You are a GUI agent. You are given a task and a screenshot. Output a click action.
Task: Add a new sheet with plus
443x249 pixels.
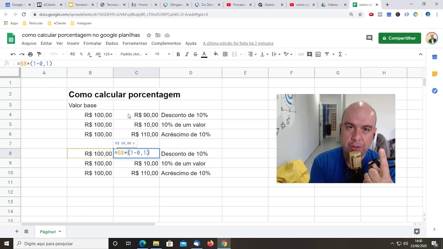coord(17,231)
